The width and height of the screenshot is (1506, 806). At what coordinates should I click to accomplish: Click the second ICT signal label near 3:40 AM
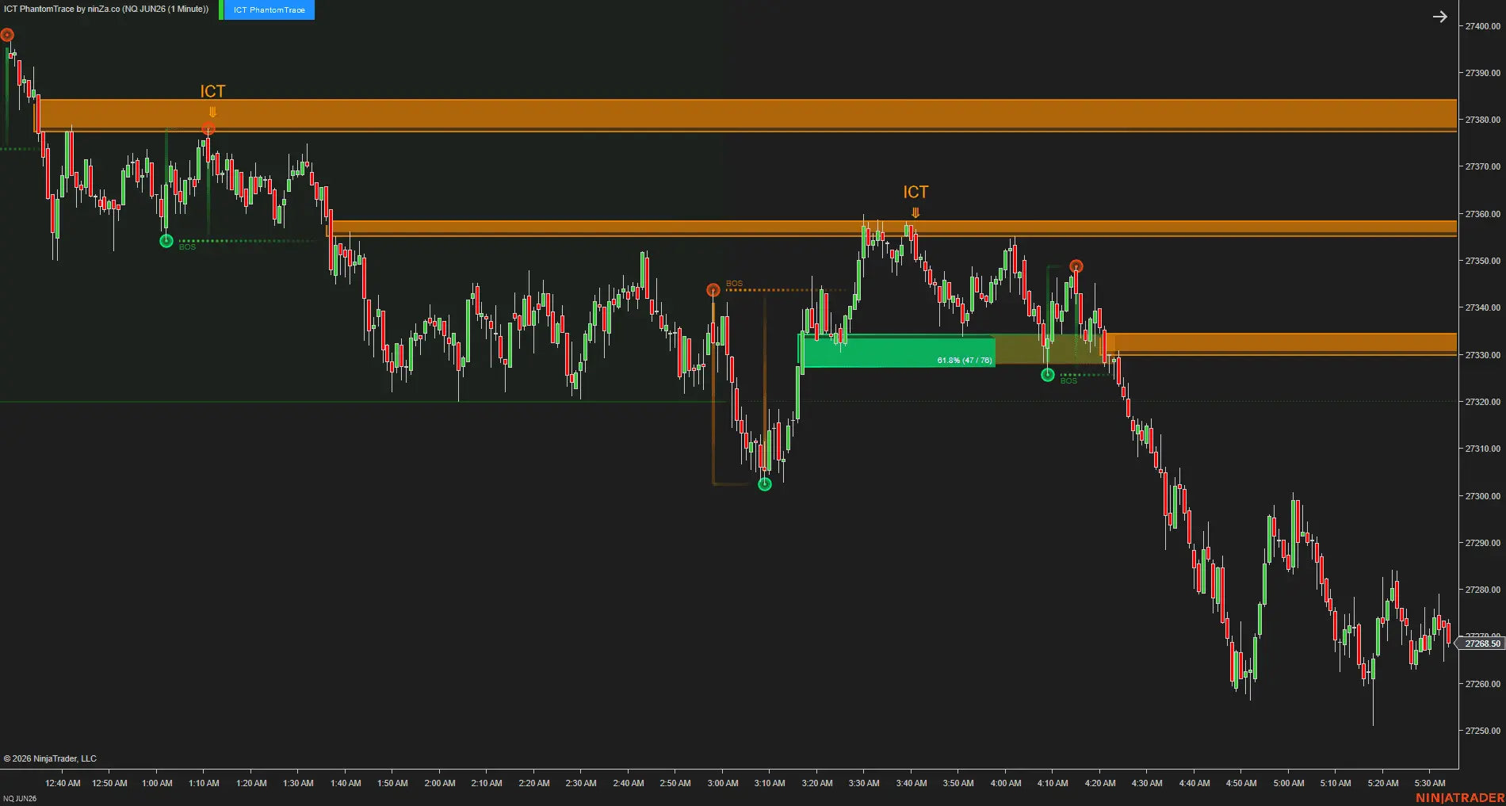tap(915, 192)
